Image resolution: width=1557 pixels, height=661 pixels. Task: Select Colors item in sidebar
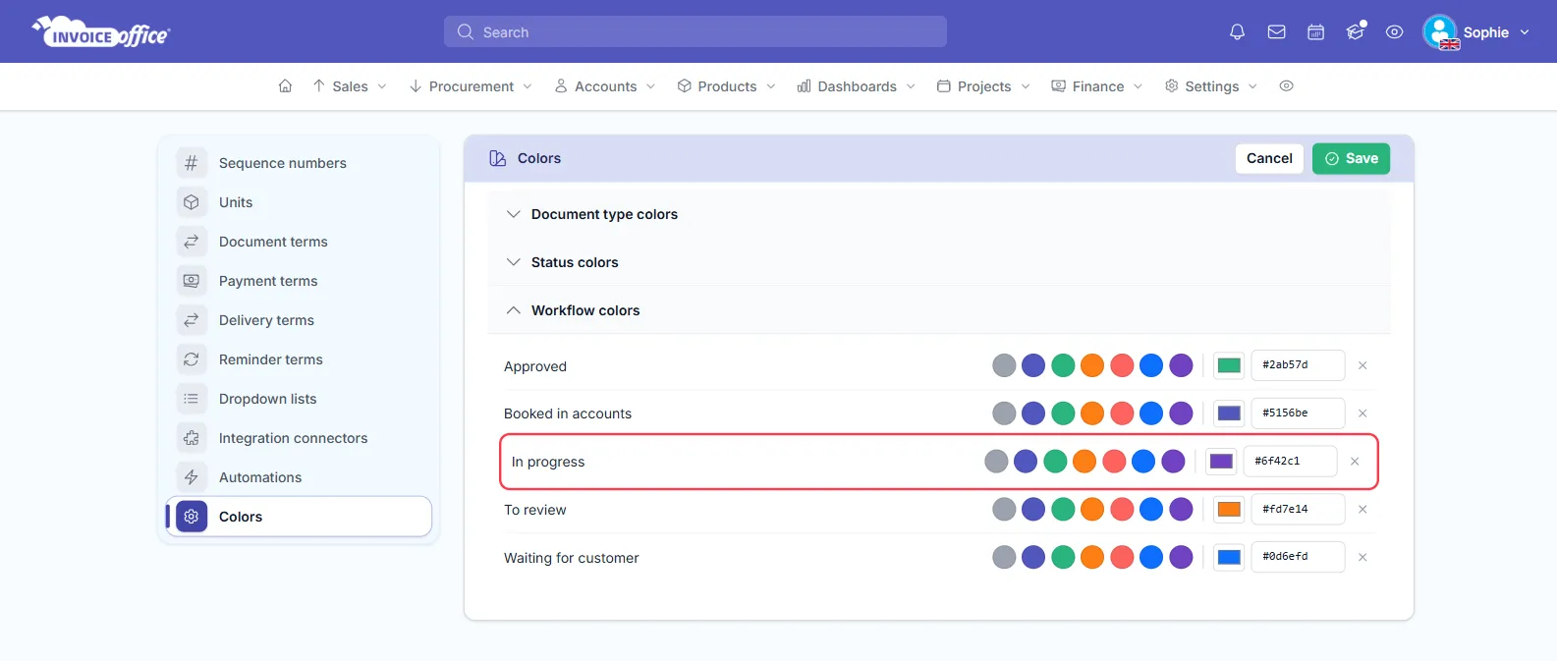[x=300, y=517]
